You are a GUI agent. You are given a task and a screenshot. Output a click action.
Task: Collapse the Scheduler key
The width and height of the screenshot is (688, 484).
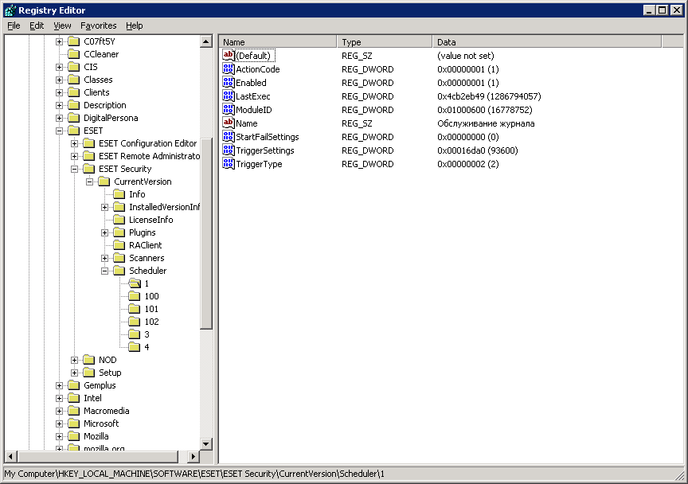tap(104, 271)
